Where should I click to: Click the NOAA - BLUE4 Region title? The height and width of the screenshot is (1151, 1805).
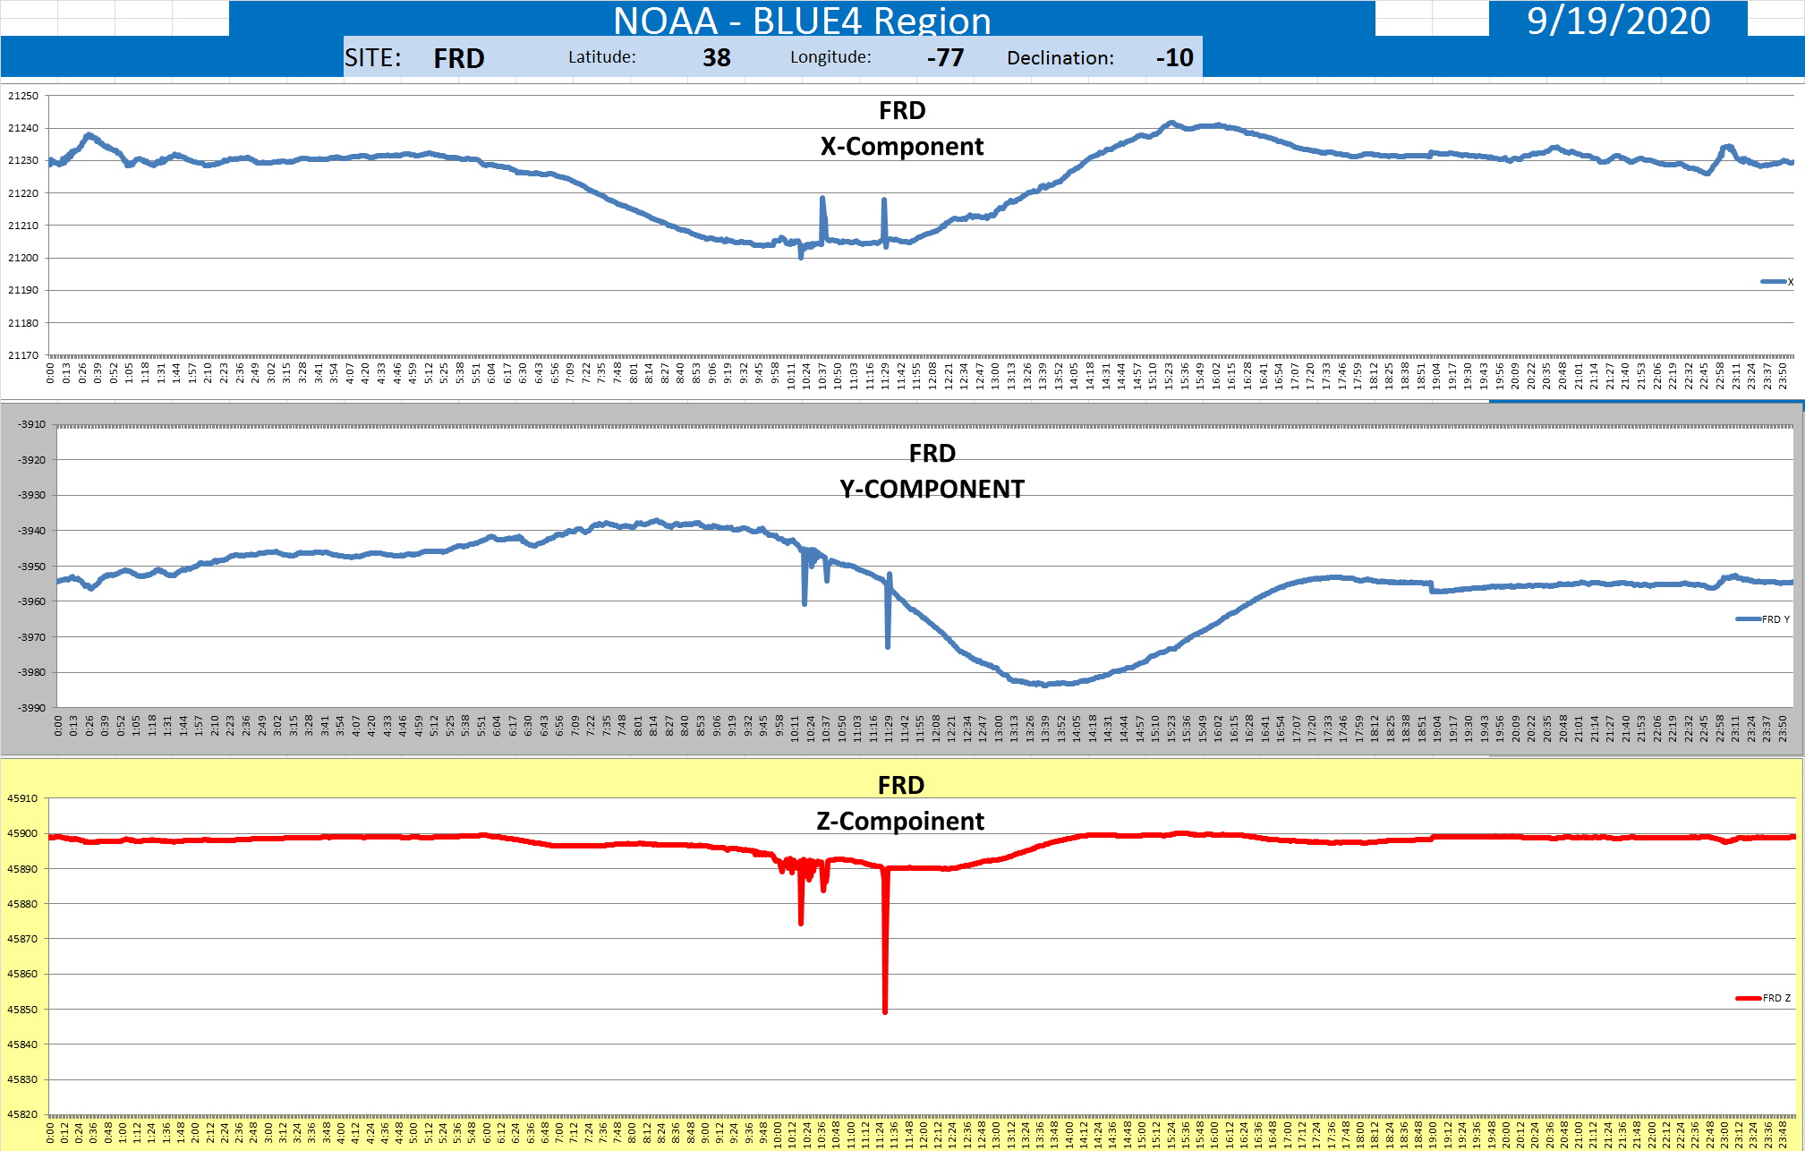[x=802, y=20]
